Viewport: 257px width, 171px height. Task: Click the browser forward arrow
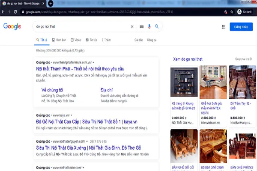(9, 12)
